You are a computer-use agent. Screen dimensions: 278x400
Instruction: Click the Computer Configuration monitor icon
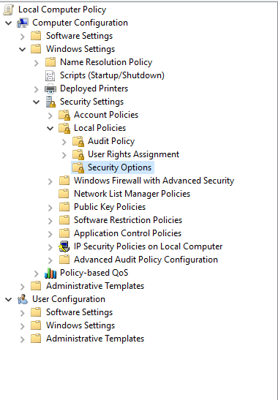(23, 23)
